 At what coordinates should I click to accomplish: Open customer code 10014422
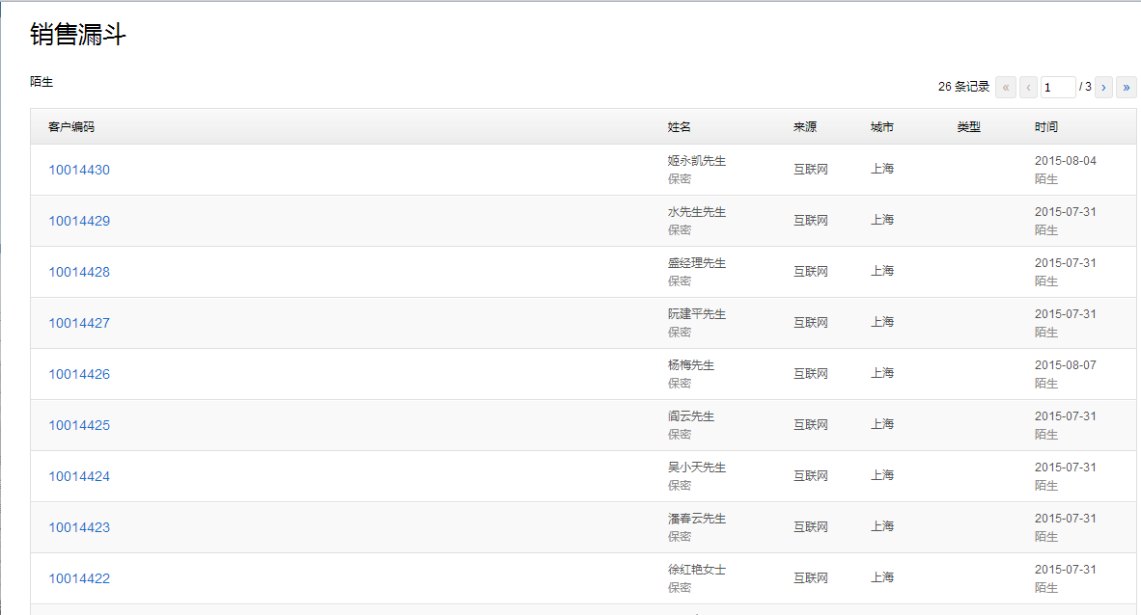(x=79, y=578)
